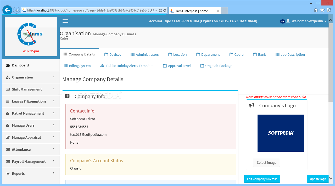Click the user avatar icon beside Welcome
335x186 pixels.
tap(288, 21)
